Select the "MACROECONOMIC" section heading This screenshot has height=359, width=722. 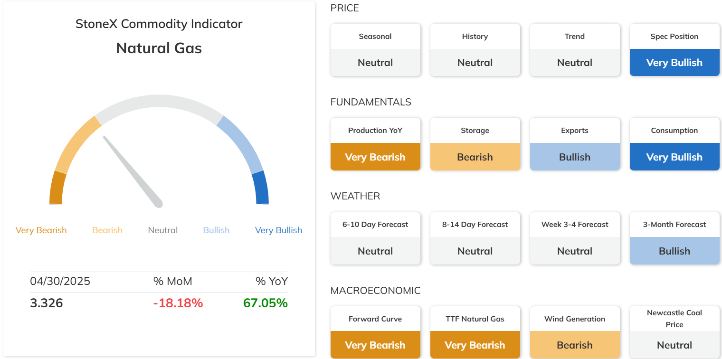coord(376,290)
